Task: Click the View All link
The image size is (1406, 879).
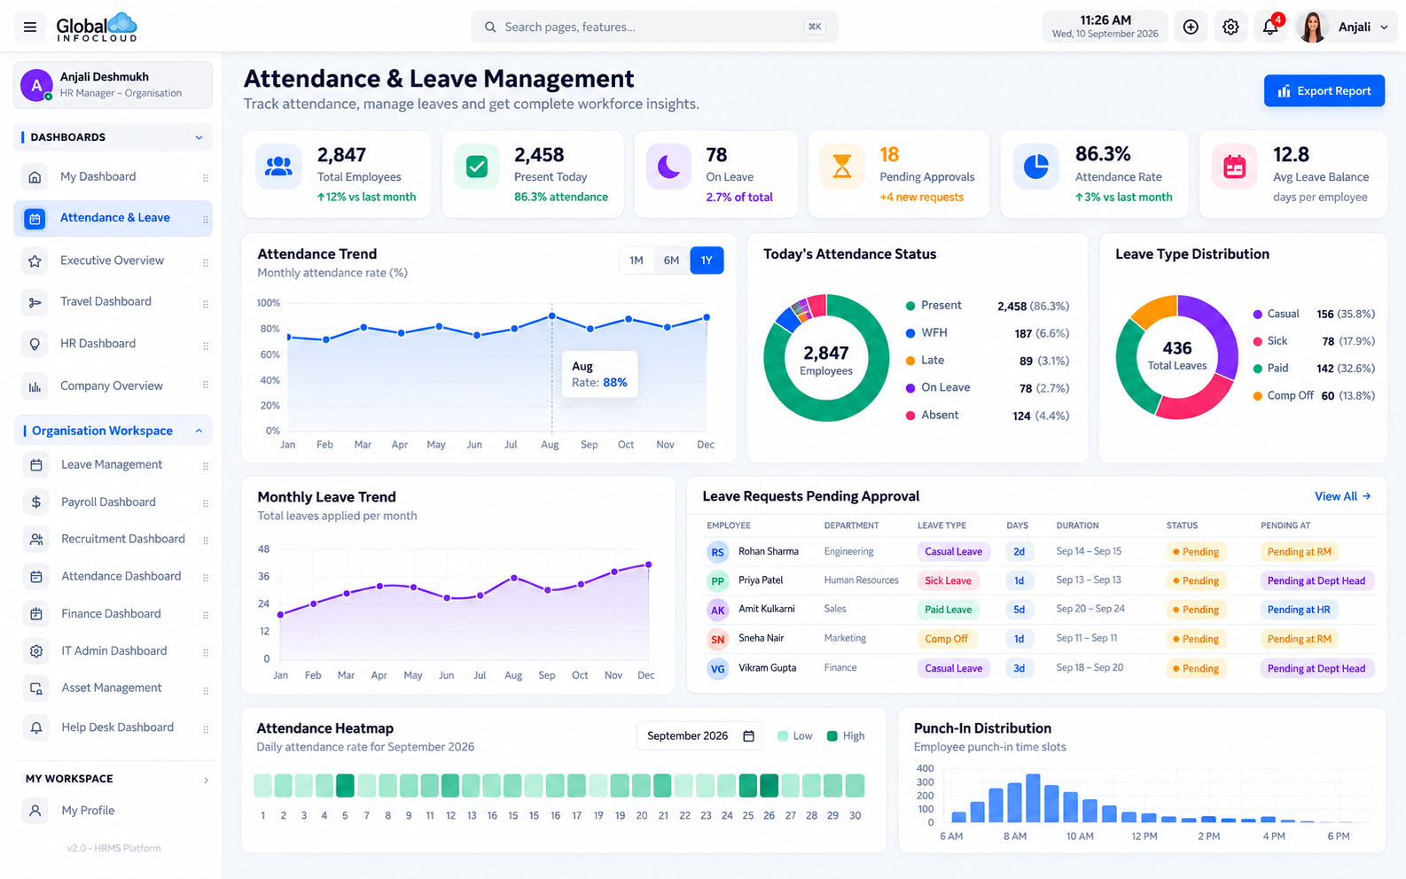Action: [x=1342, y=496]
